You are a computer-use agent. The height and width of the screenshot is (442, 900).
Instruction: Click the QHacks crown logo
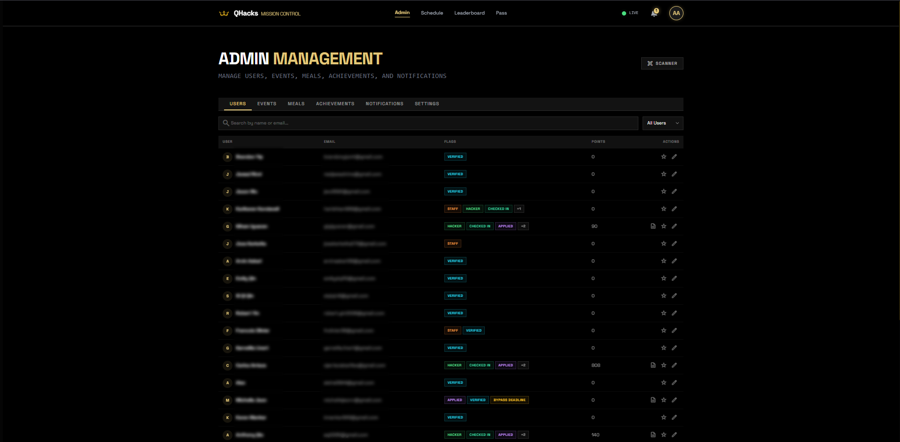224,13
